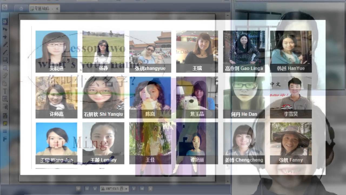Select the ellipse shape tool
The height and width of the screenshot is (195, 346).
click(5, 68)
